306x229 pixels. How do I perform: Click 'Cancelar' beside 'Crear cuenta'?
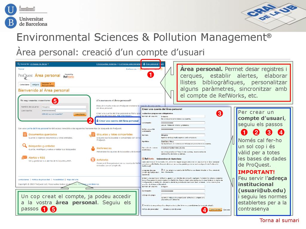pos(227,210)
